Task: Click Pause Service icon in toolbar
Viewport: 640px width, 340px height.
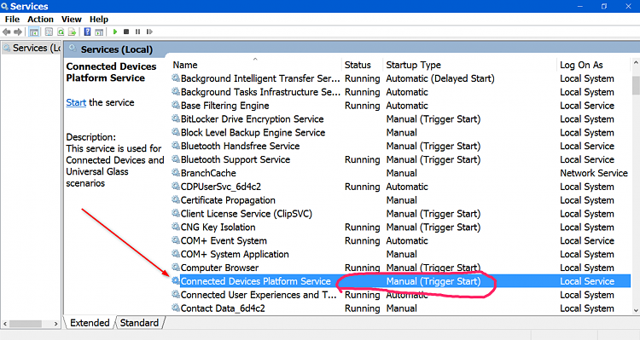Action: coord(137,32)
